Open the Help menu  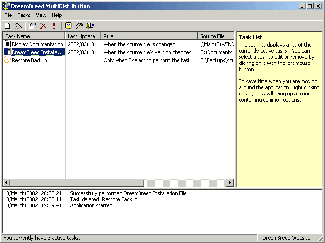pos(56,15)
